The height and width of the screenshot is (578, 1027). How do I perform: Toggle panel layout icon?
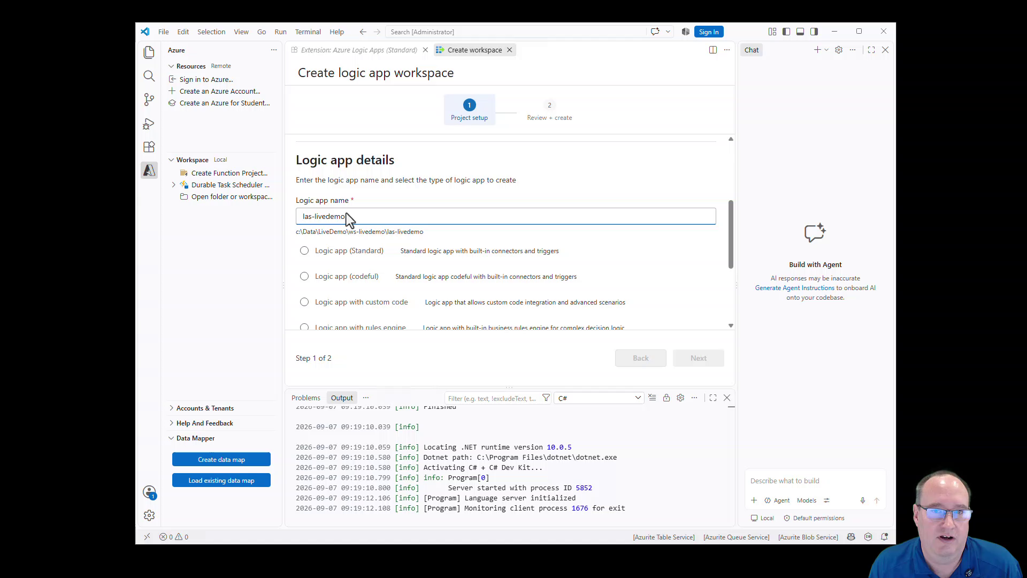[x=800, y=32]
